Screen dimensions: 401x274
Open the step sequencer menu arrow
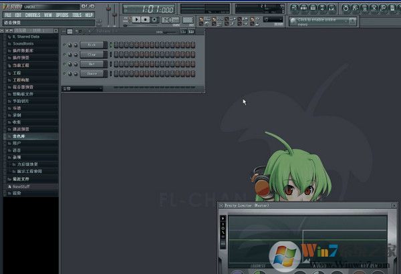[63, 31]
